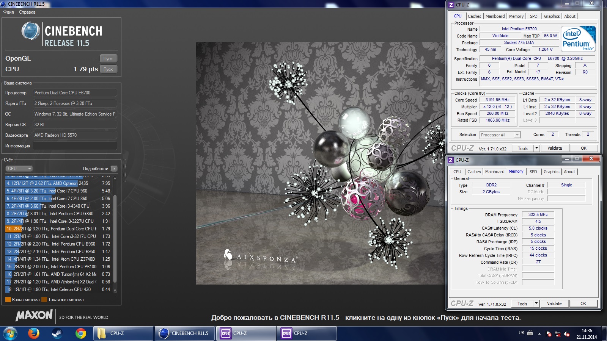607x341 pixels.
Task: Click the AIXSPONZA render preview image
Action: [320, 163]
